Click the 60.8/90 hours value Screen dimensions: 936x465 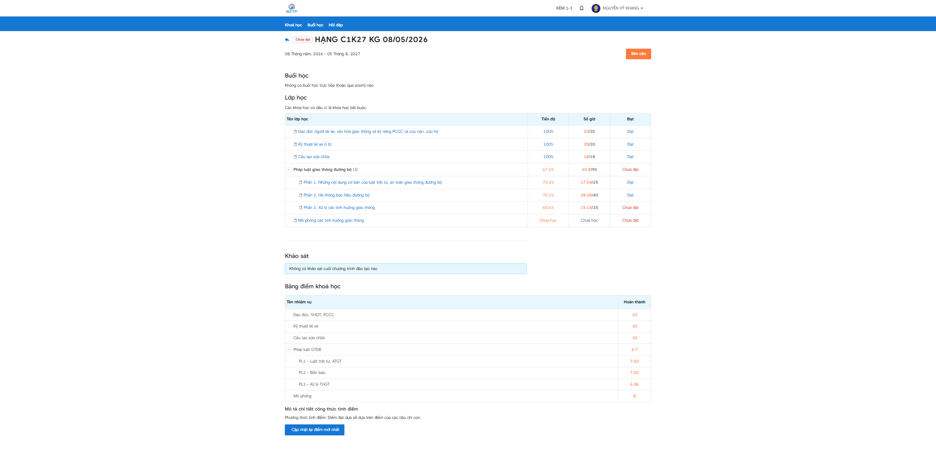point(589,169)
